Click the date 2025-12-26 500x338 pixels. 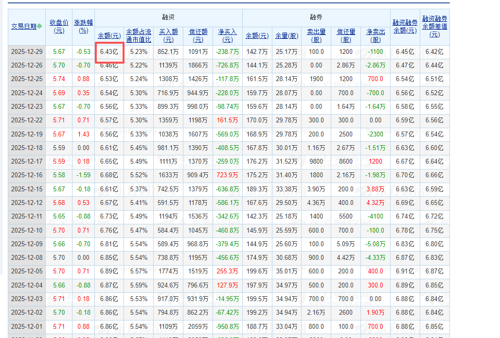(x=27, y=66)
